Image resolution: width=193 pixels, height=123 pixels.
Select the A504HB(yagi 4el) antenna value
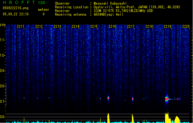(x=108, y=14)
